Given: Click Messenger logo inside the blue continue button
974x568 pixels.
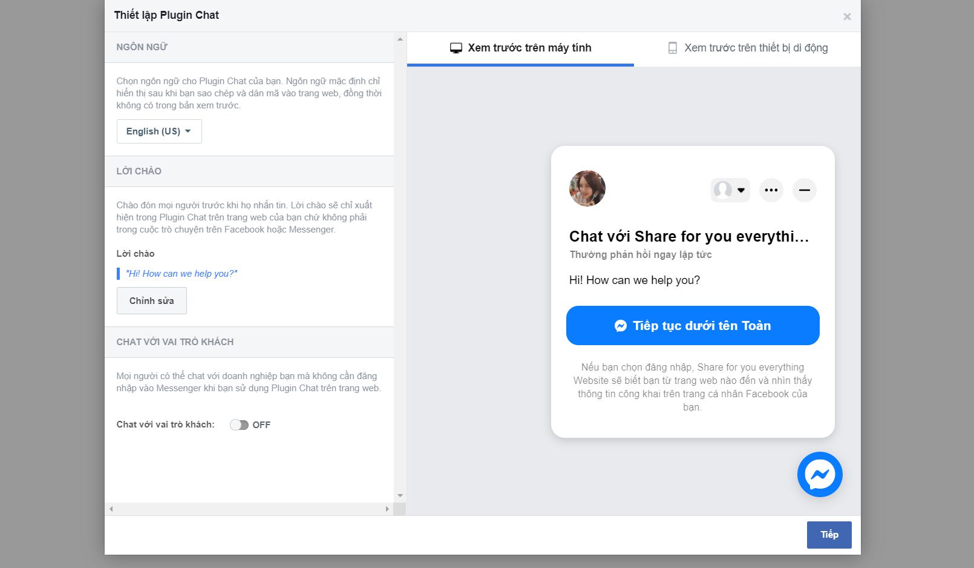Looking at the screenshot, I should pyautogui.click(x=620, y=326).
